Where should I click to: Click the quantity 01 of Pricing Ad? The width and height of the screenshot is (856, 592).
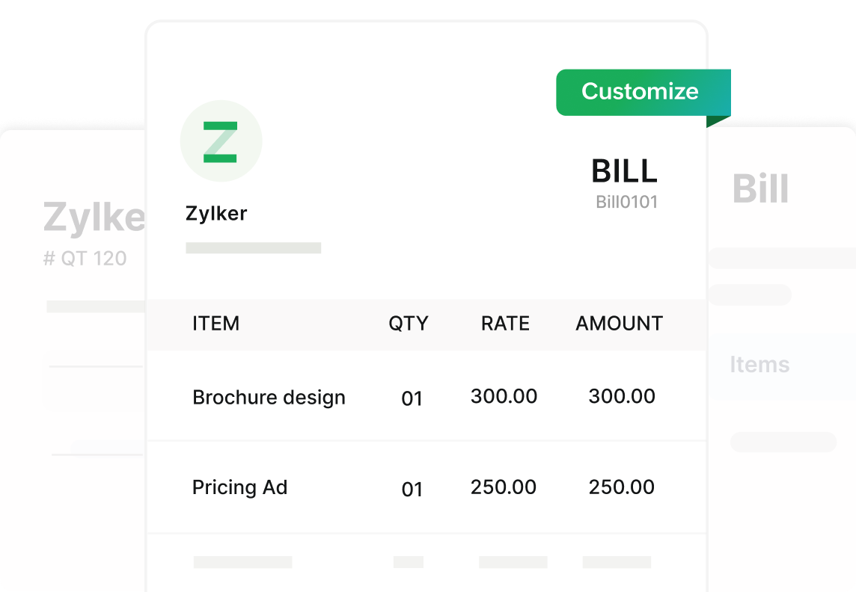412,490
